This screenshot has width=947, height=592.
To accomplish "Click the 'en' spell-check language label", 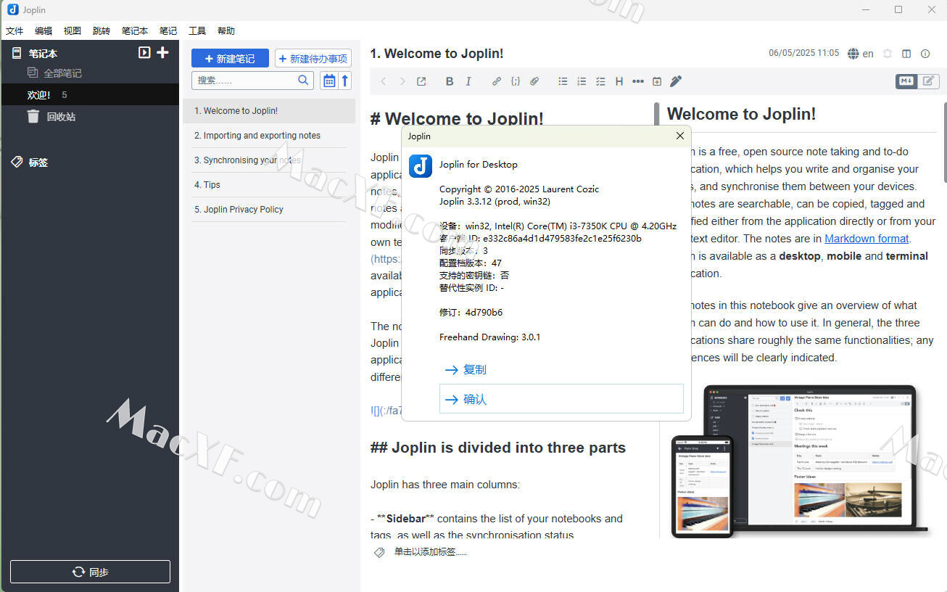I will click(x=868, y=54).
